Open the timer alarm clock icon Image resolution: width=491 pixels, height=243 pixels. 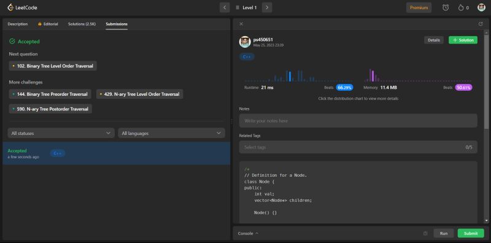pos(446,7)
